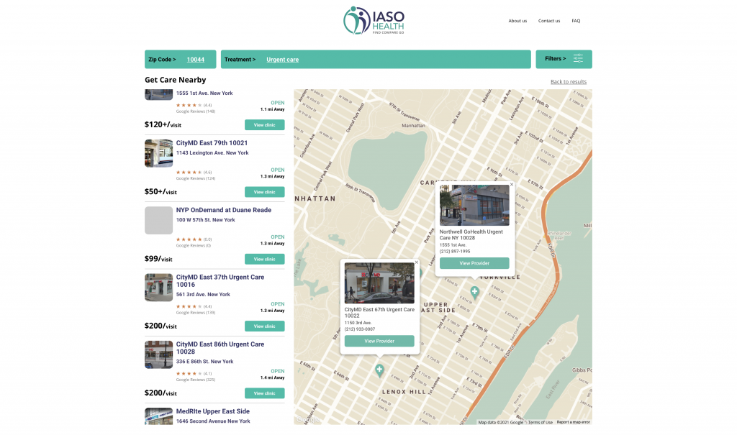737x435 pixels.
Task: Click the 100 W 57th St. New York address
Action: click(x=205, y=220)
